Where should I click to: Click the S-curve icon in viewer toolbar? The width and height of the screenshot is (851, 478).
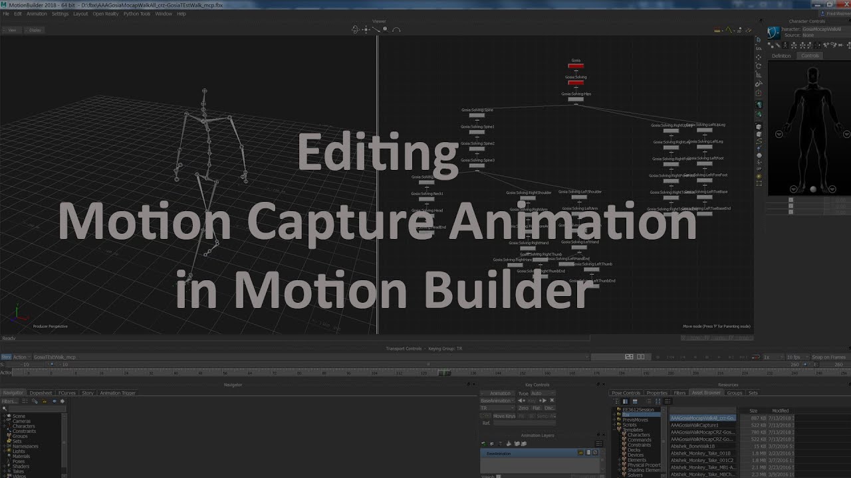click(x=759, y=141)
